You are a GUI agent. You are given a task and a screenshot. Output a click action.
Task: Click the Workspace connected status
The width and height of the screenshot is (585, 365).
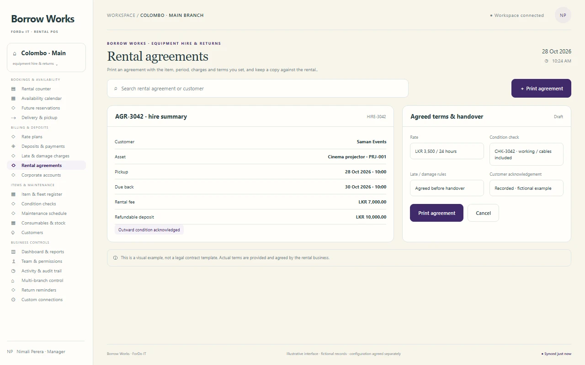517,16
